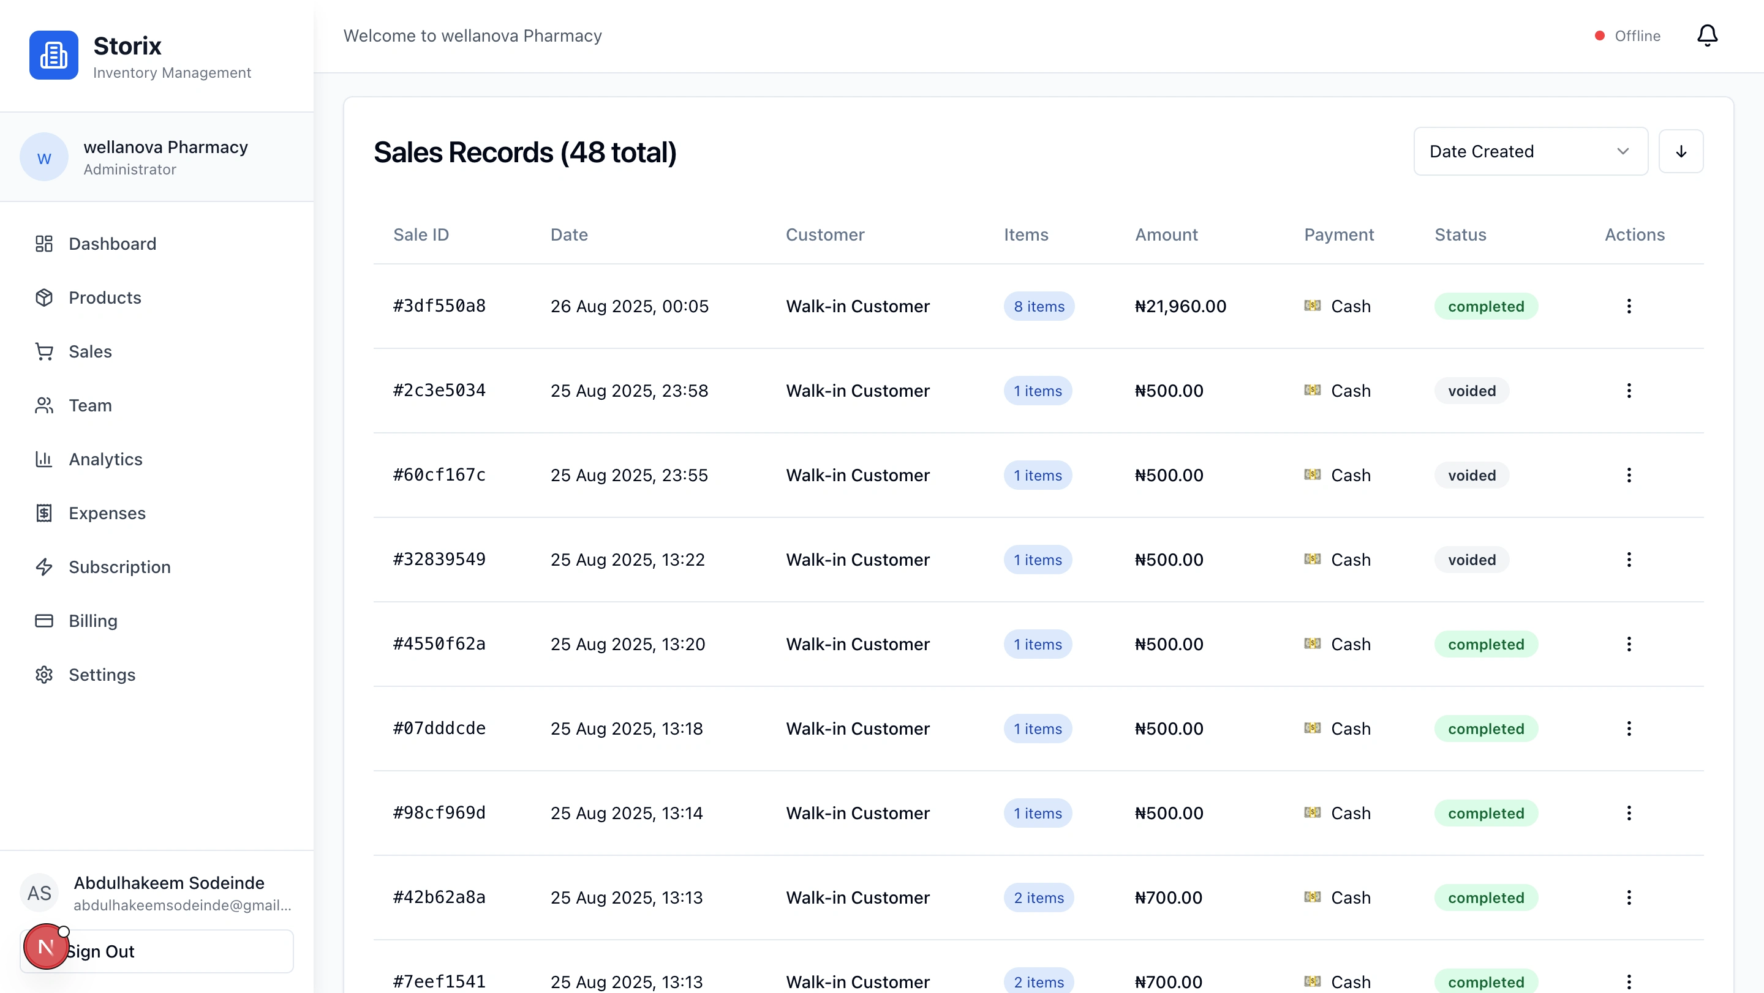The image size is (1764, 993).
Task: Open actions menu for sale #2c3e5034
Action: (x=1629, y=391)
